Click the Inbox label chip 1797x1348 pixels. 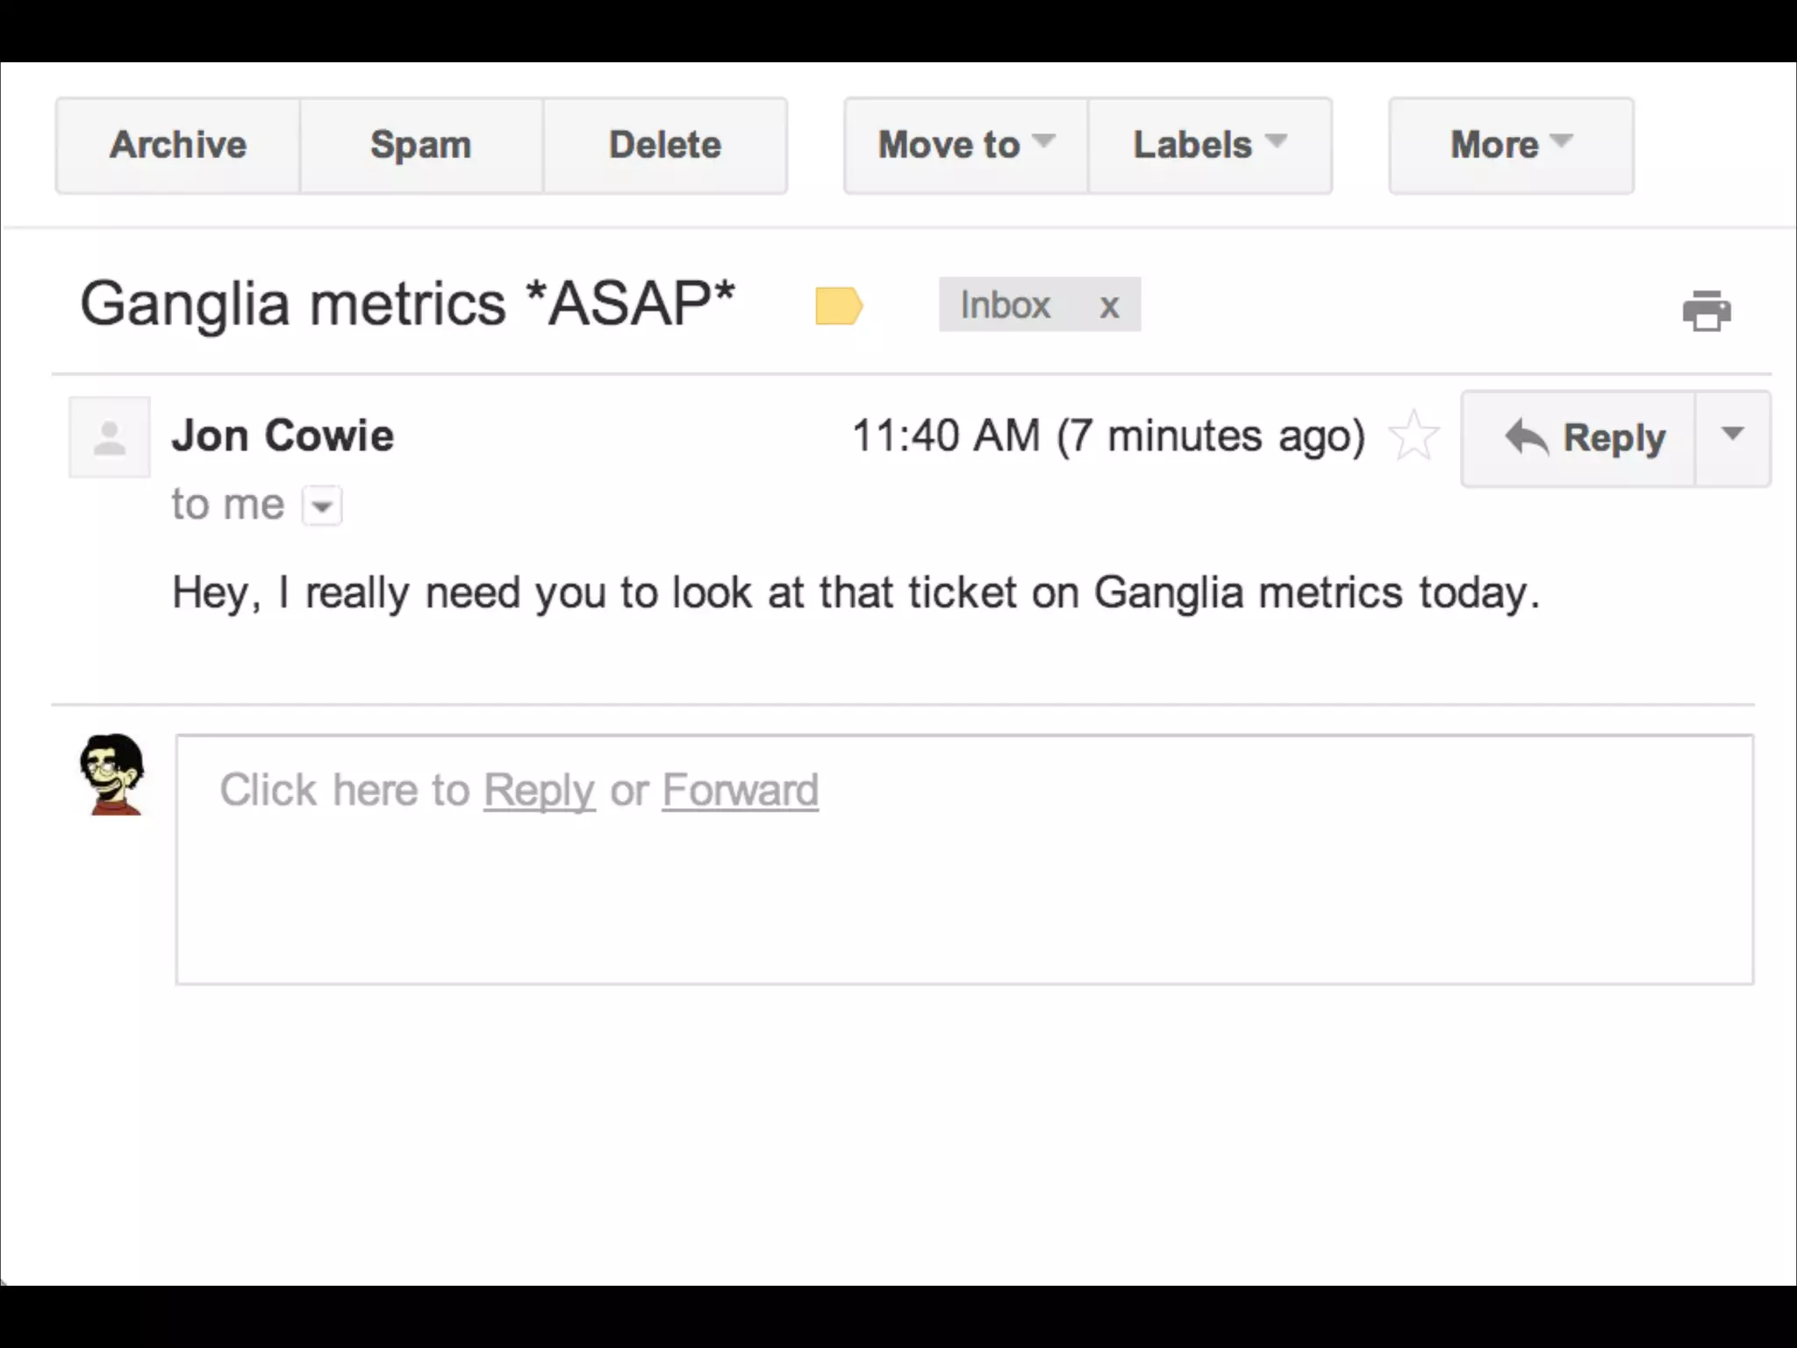tap(1006, 305)
